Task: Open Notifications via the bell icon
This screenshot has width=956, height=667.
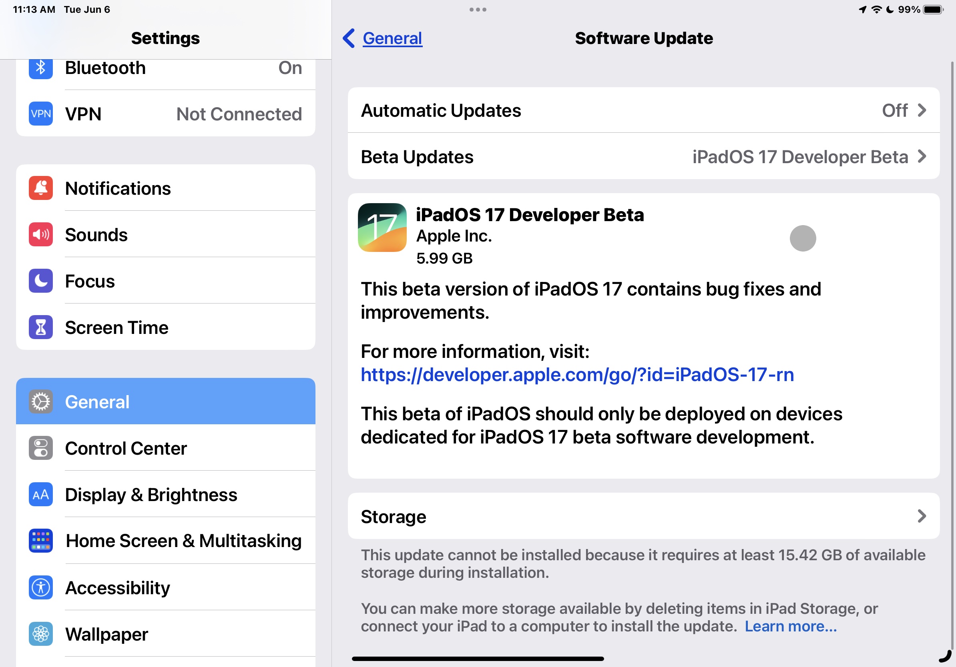Action: (40, 188)
